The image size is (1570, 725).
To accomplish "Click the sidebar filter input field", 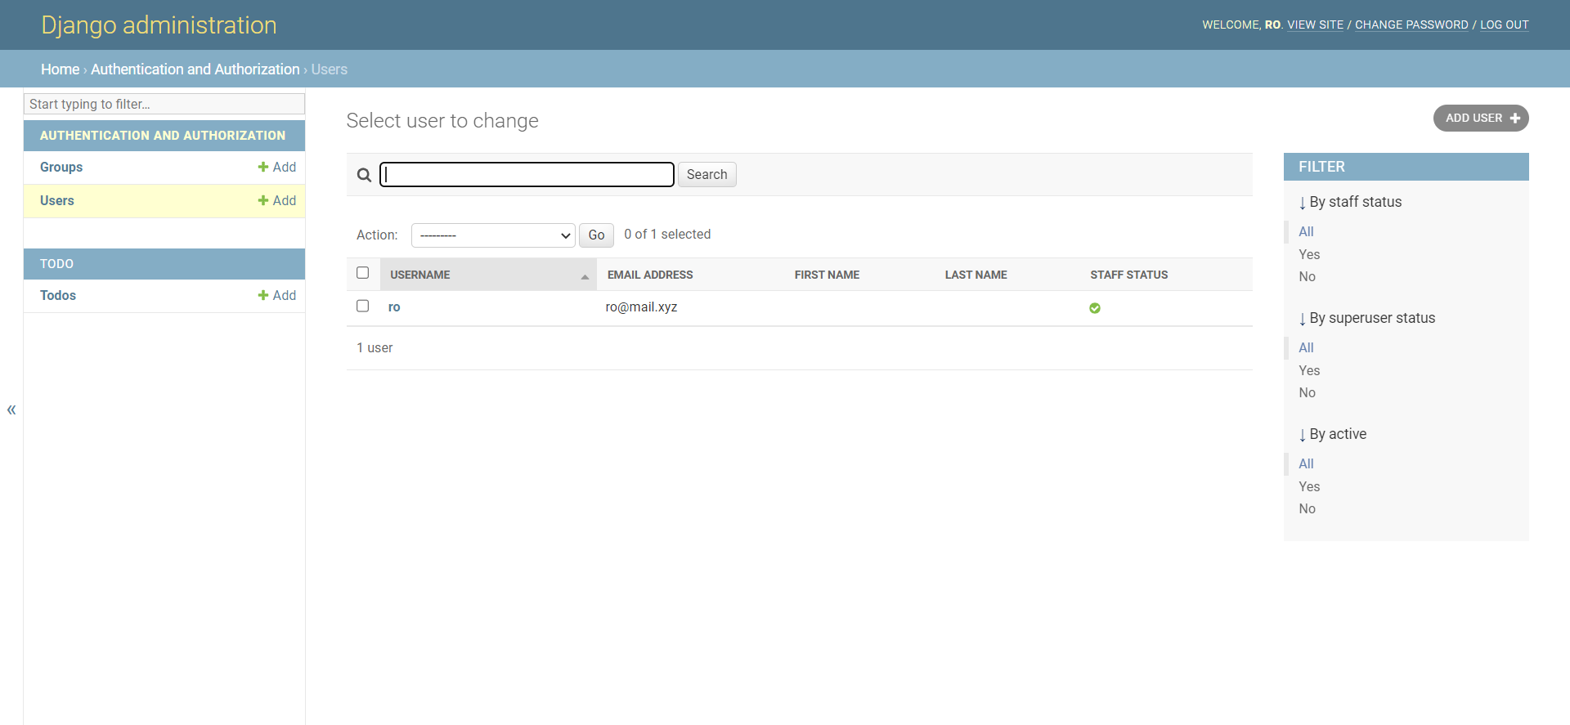I will 164,104.
